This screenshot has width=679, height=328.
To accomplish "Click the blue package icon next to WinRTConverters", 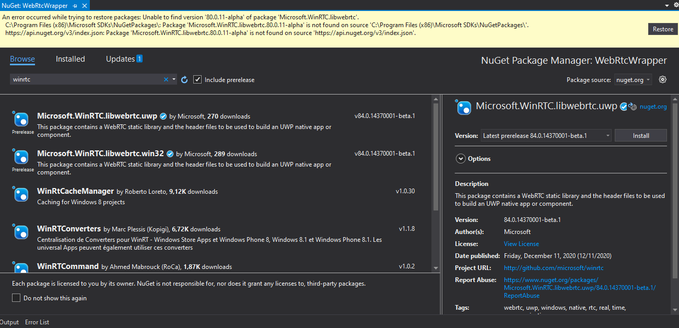I will 21,232.
